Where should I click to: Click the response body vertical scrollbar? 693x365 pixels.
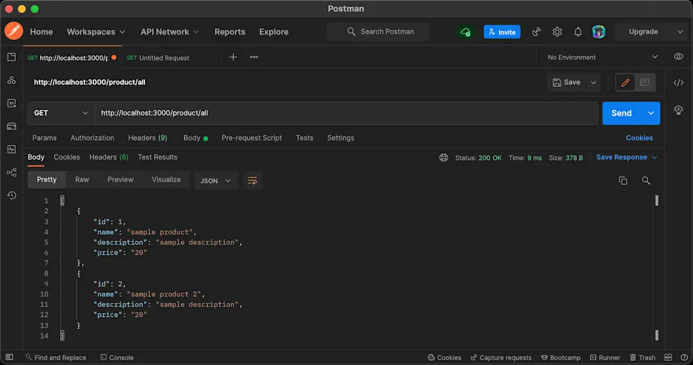point(656,269)
